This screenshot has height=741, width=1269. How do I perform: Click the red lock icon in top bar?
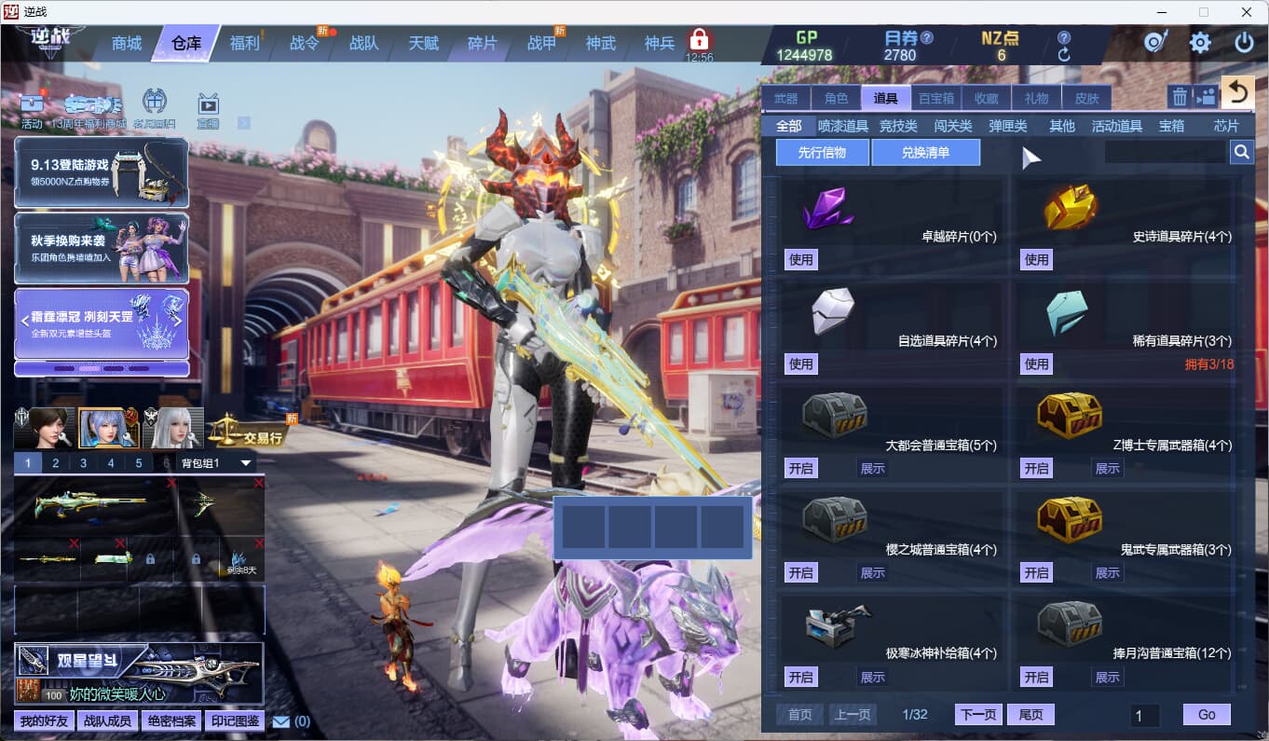point(699,40)
